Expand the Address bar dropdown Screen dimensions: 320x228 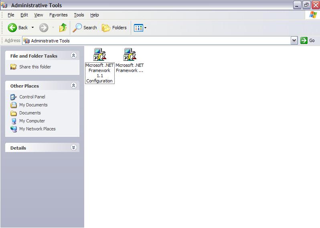pos(294,40)
